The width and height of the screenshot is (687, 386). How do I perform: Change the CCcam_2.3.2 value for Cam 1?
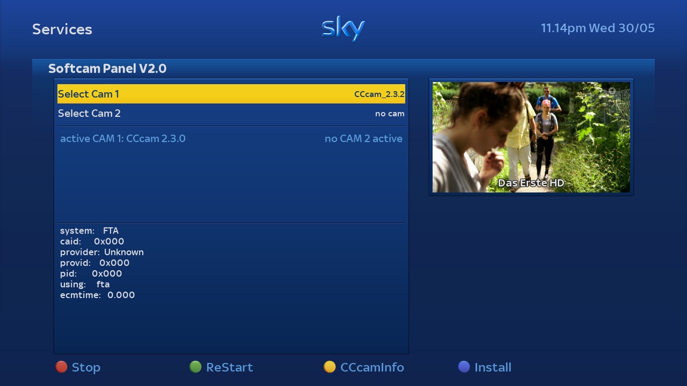[x=379, y=94]
